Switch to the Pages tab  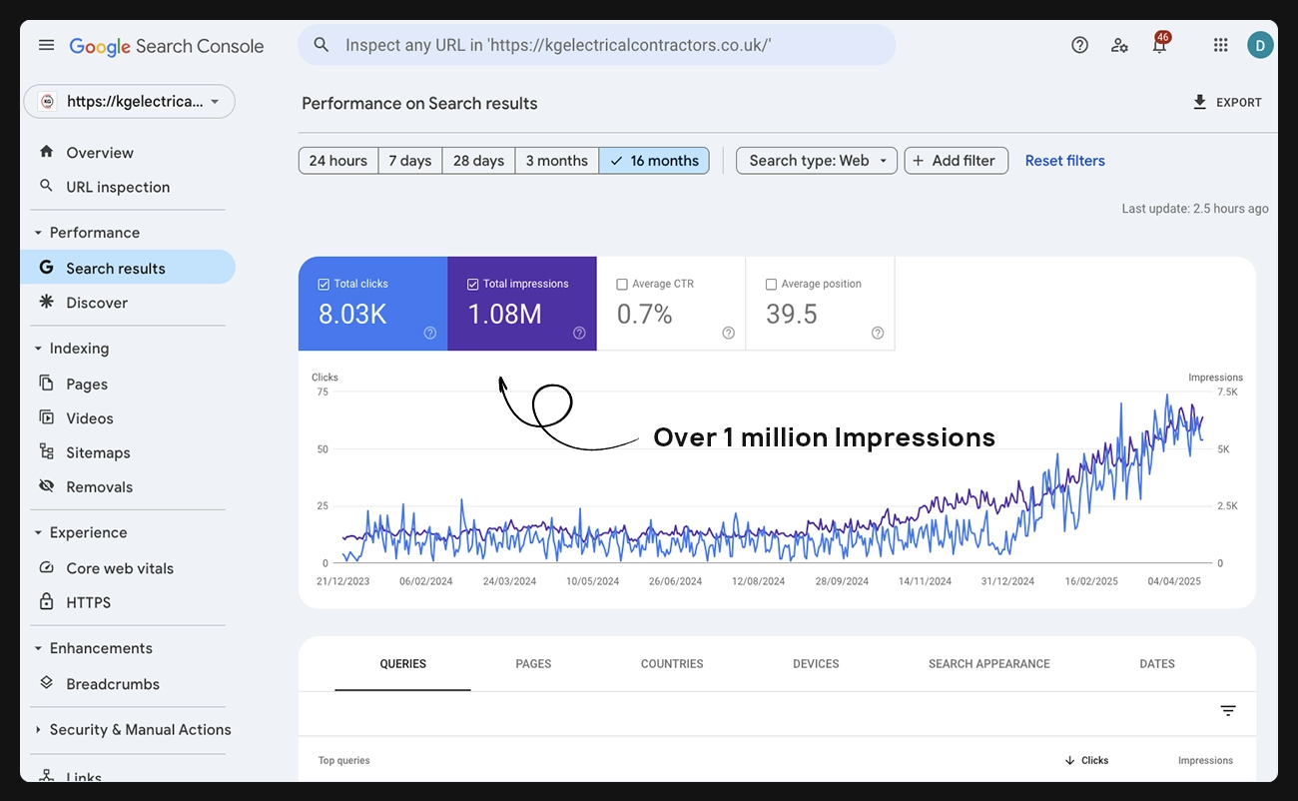[x=533, y=664]
